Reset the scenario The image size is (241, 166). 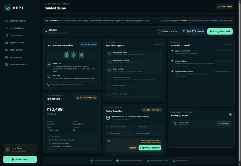click(168, 31)
